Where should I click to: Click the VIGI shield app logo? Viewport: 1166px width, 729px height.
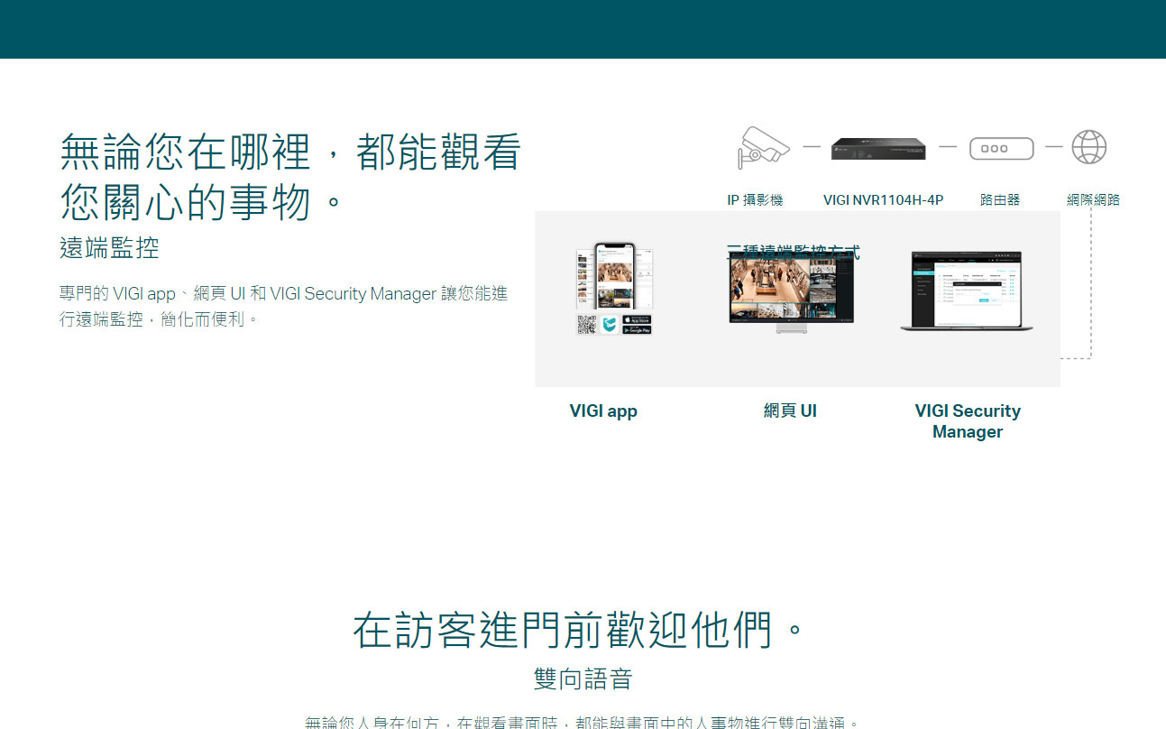[x=610, y=325]
